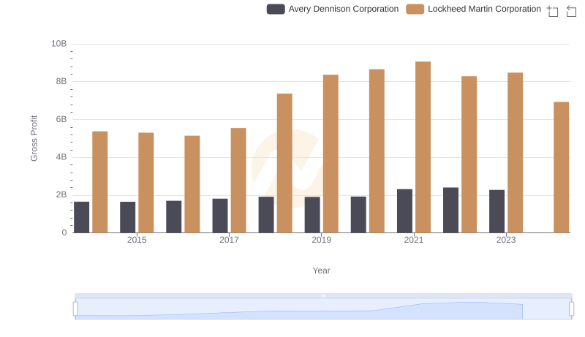585x337 pixels.
Task: Click the 2019 x-axis label
Action: [321, 240]
